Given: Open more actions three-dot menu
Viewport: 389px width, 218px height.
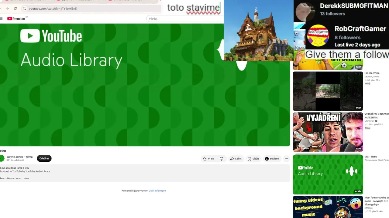Looking at the screenshot, I should click(286, 159).
